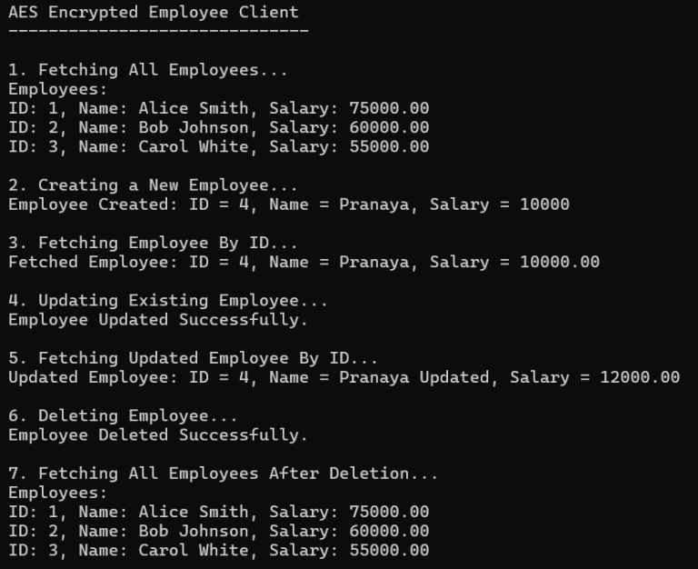Click the 'Employee Updated Successfully.' message
This screenshot has height=569, width=698.
[x=158, y=320]
